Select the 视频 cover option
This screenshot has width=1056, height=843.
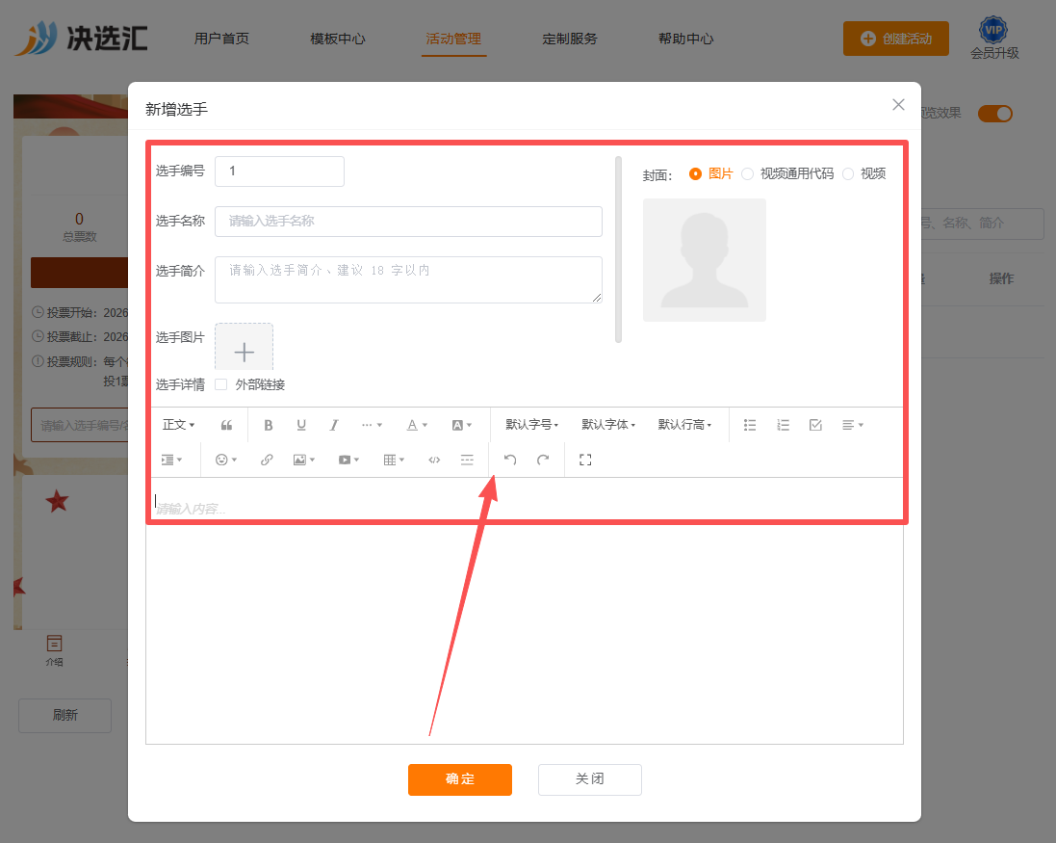pyautogui.click(x=864, y=173)
